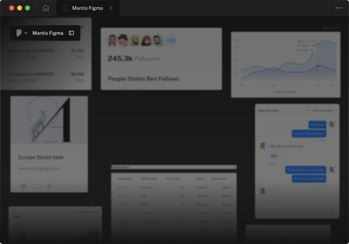Expand the Total Order column header arrow
Viewport: 349px width, 244px height.
pos(183,179)
